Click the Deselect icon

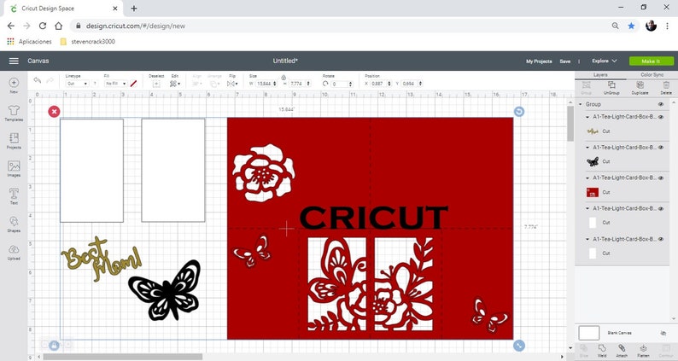[156, 84]
